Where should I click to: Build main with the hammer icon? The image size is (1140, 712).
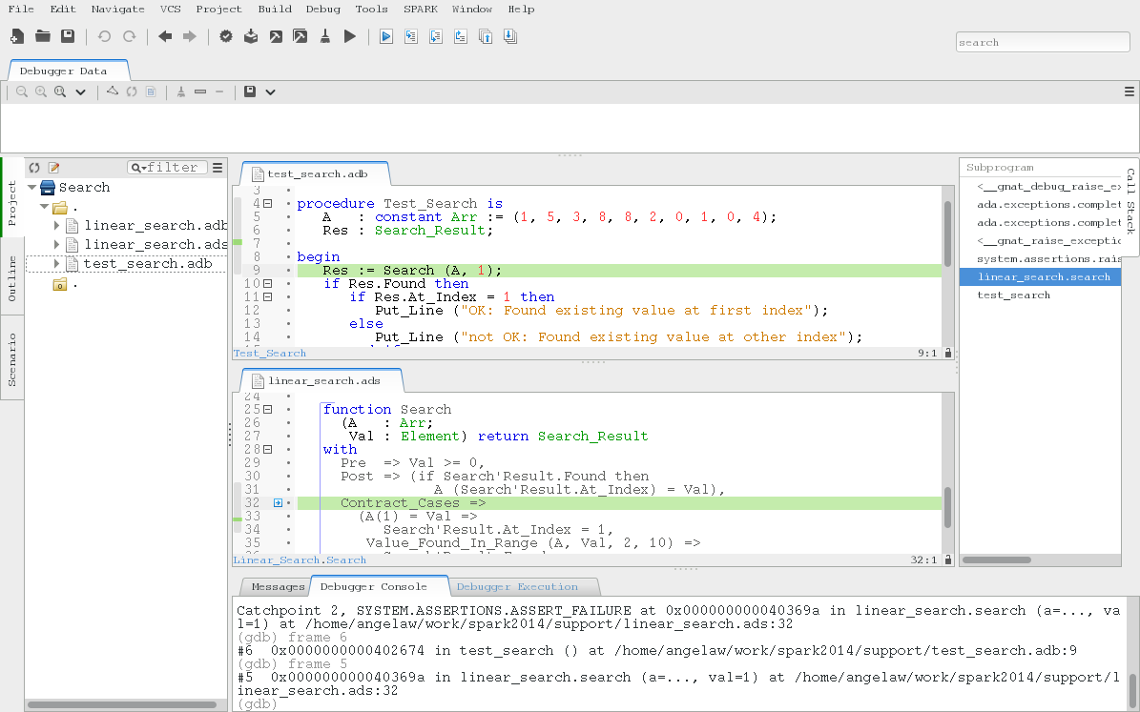click(x=276, y=36)
